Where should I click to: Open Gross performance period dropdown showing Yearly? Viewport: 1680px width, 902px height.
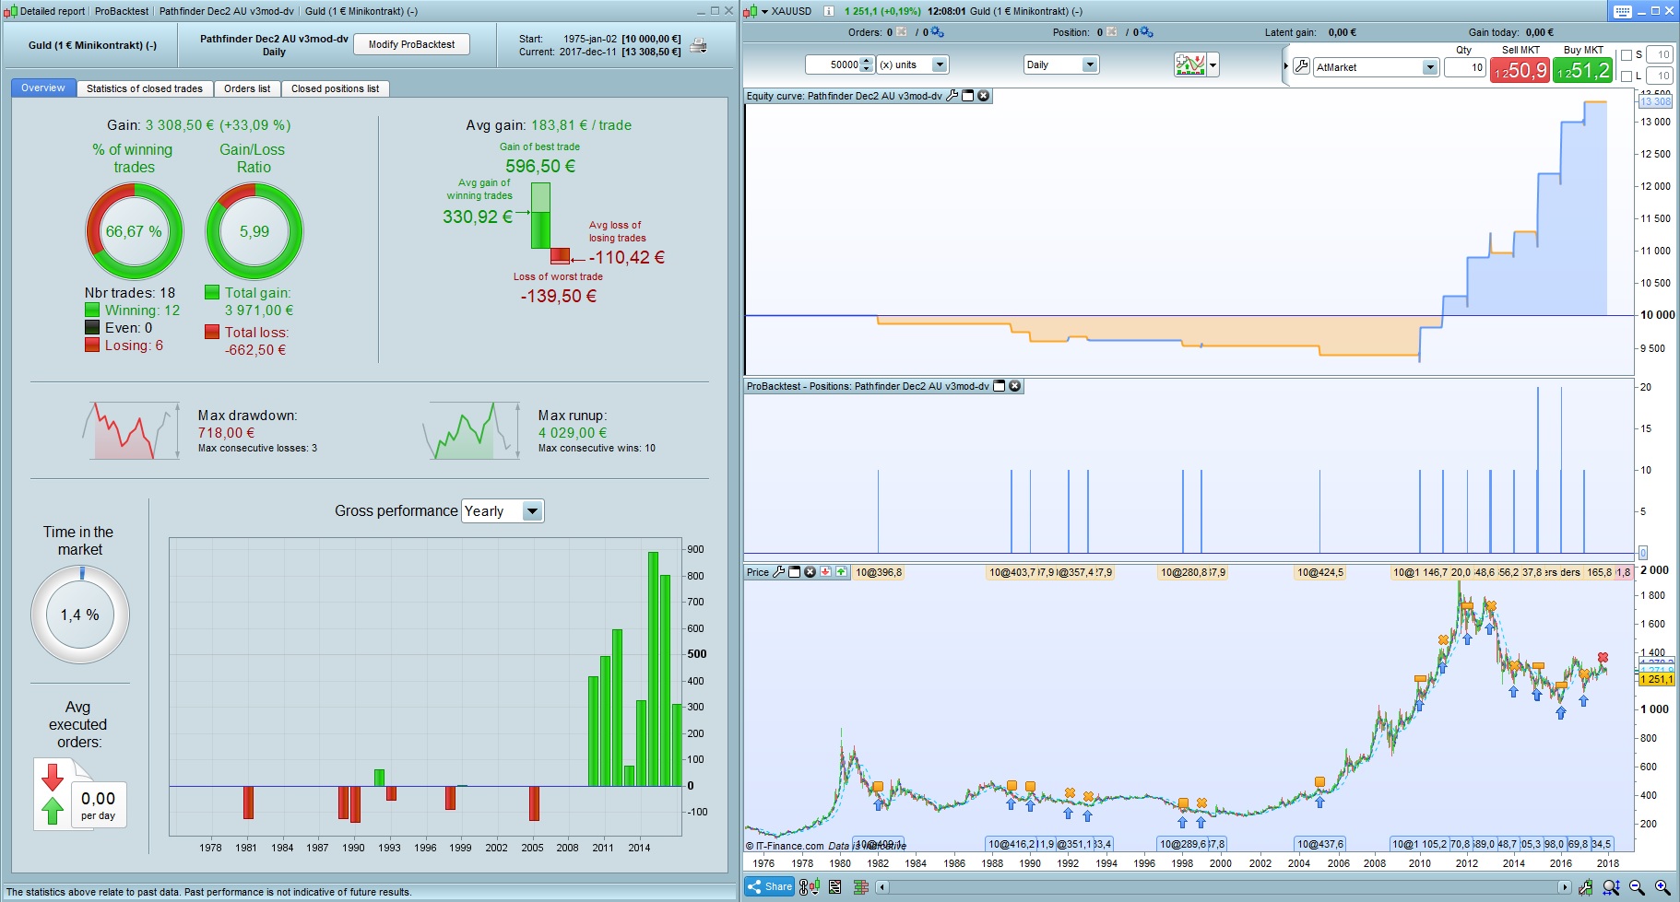click(503, 511)
